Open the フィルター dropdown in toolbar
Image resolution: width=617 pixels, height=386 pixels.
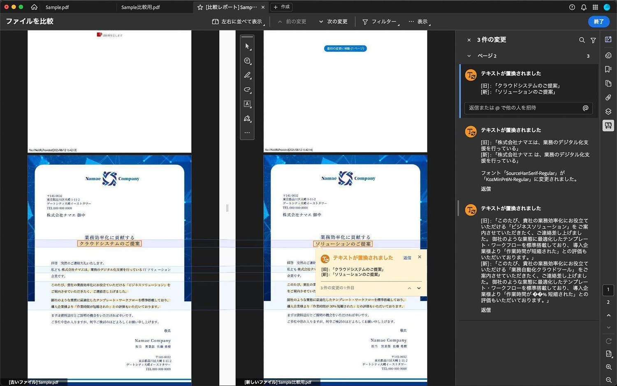pos(380,22)
